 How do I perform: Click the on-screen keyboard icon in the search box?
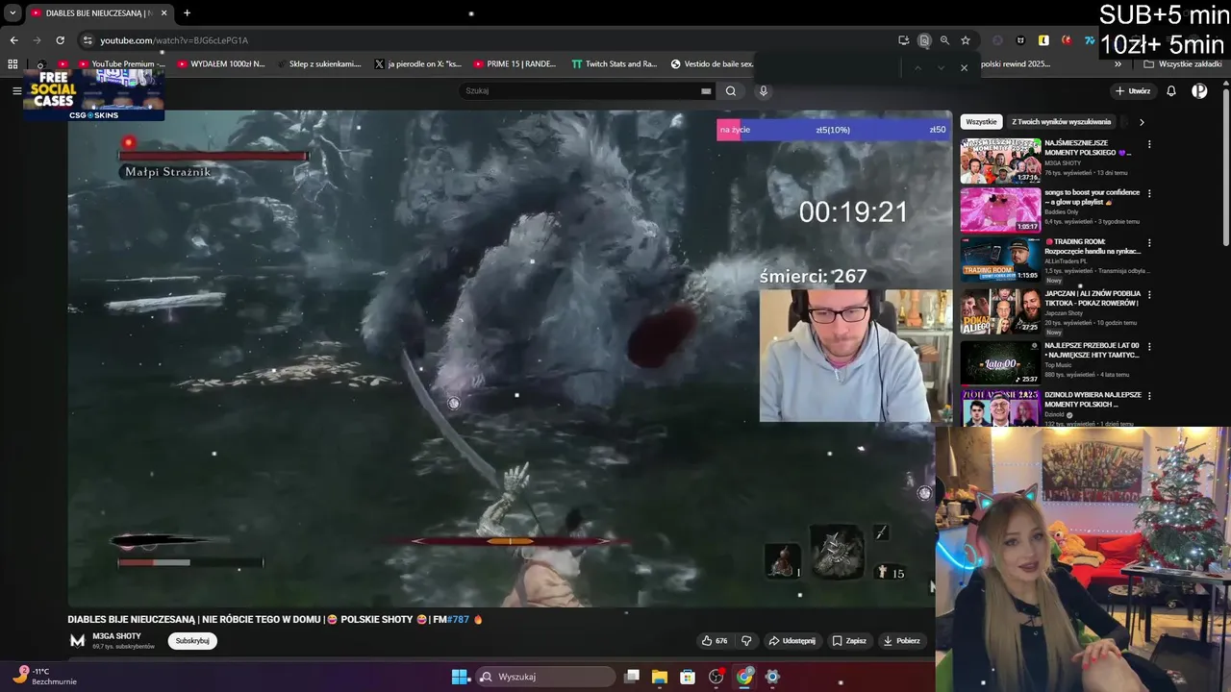(706, 91)
